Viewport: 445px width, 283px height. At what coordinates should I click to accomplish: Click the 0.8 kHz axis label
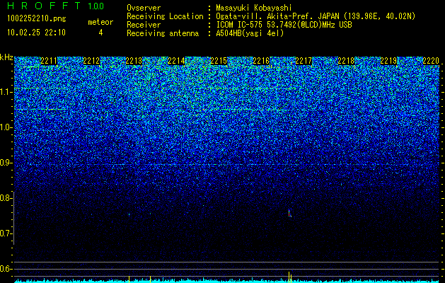tap(5, 198)
